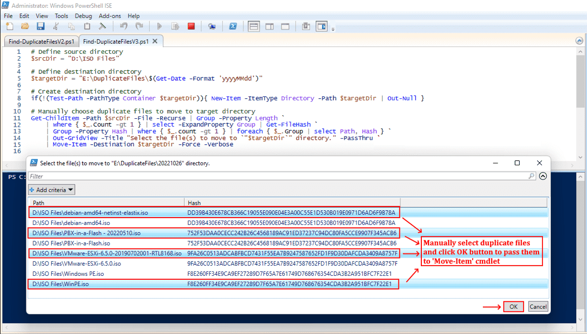Collapse the filter panel with the chevron button
Viewport: 587px width, 334px height.
pos(543,176)
